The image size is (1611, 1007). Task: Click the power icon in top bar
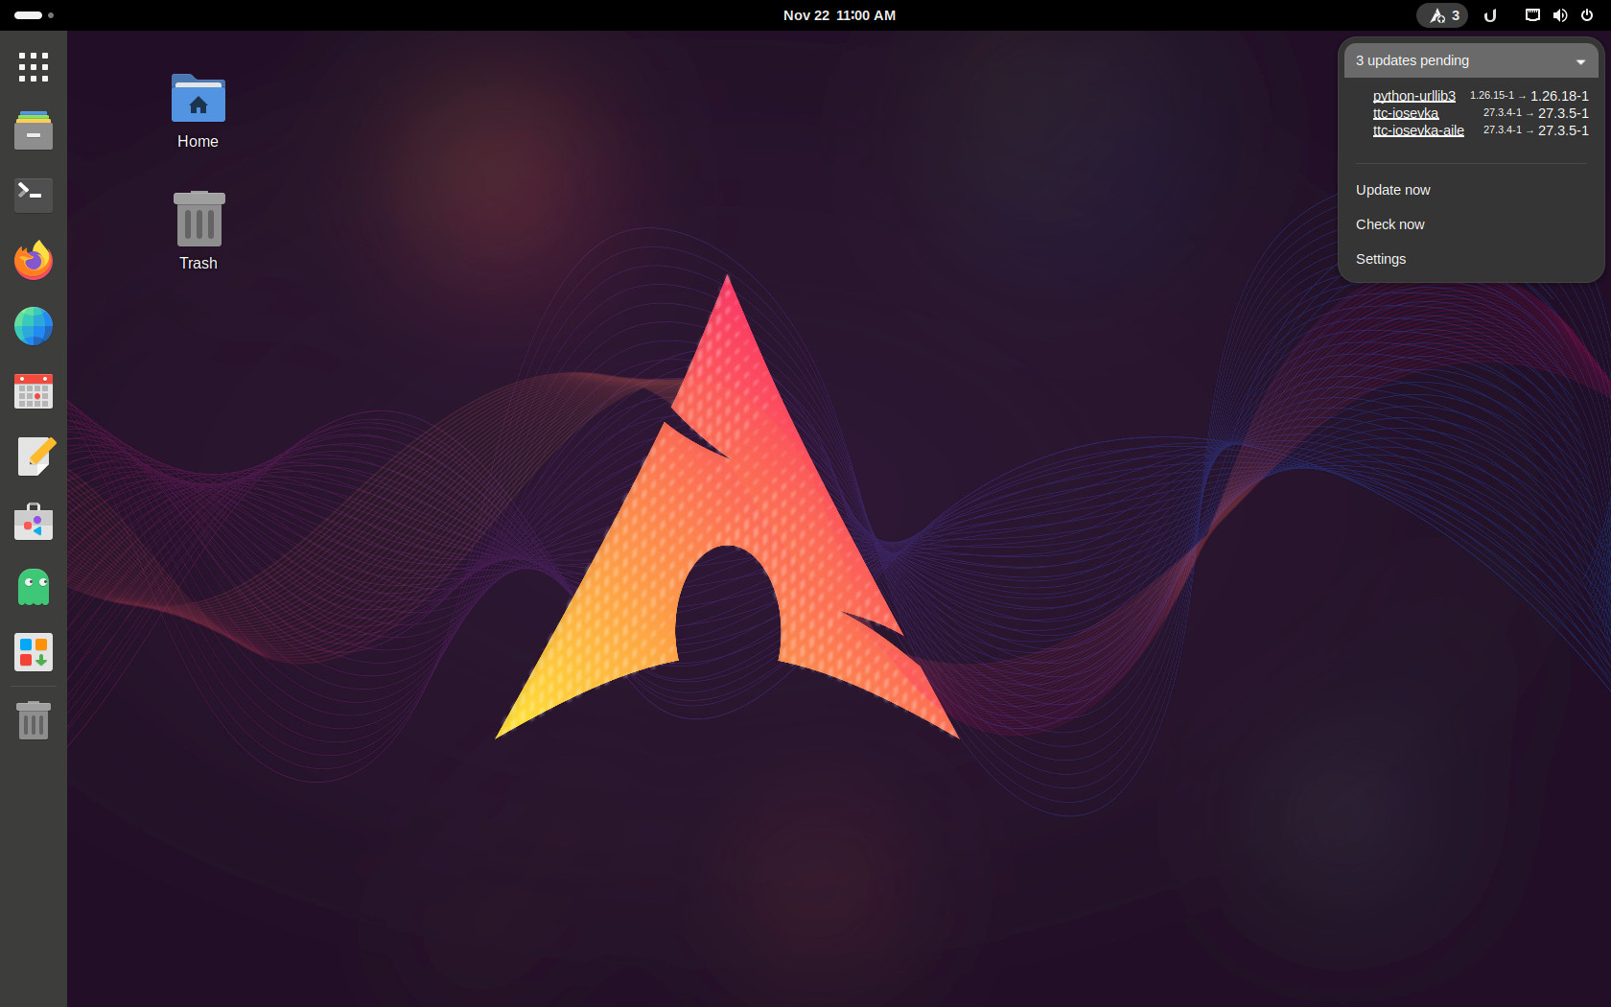pos(1587,15)
